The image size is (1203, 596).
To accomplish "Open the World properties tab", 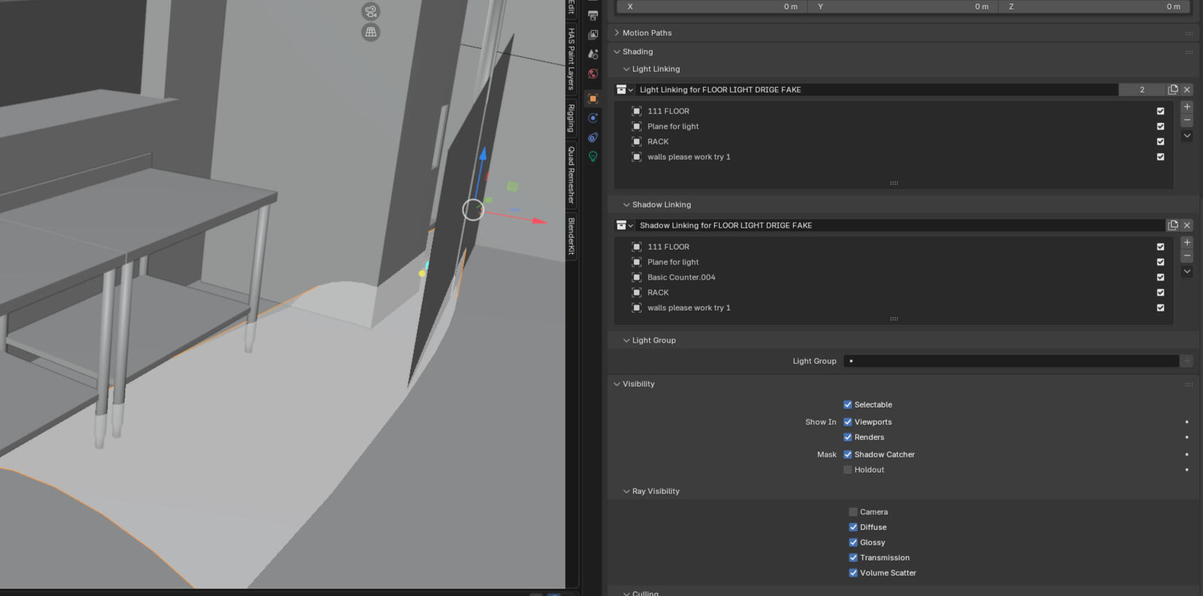I will coord(593,73).
